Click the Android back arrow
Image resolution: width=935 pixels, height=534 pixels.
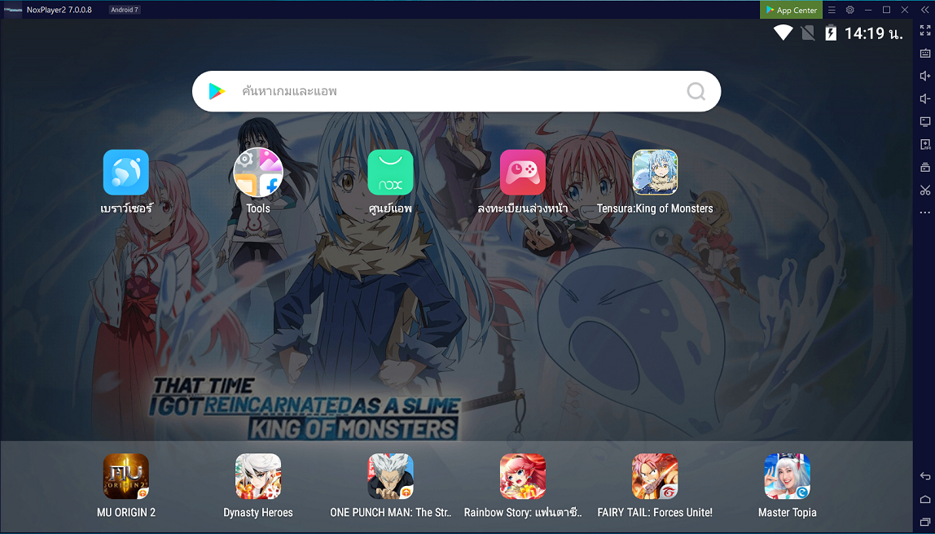coord(925,475)
